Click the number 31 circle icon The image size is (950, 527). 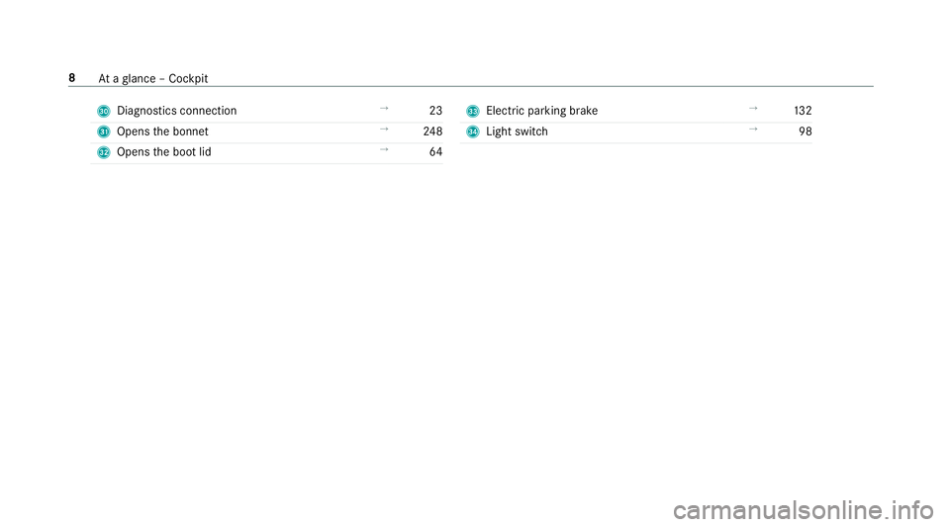pyautogui.click(x=103, y=132)
